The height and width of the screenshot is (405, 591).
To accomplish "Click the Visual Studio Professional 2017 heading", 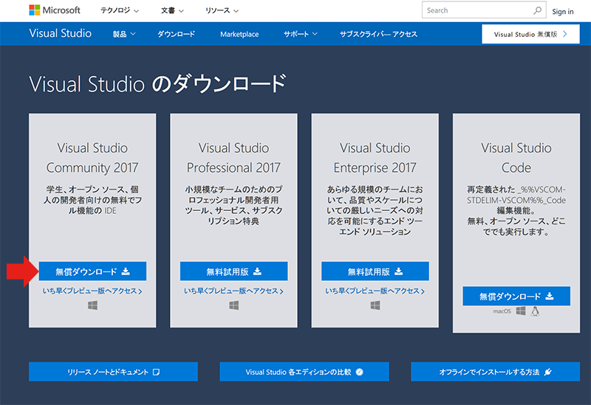I will pos(233,158).
